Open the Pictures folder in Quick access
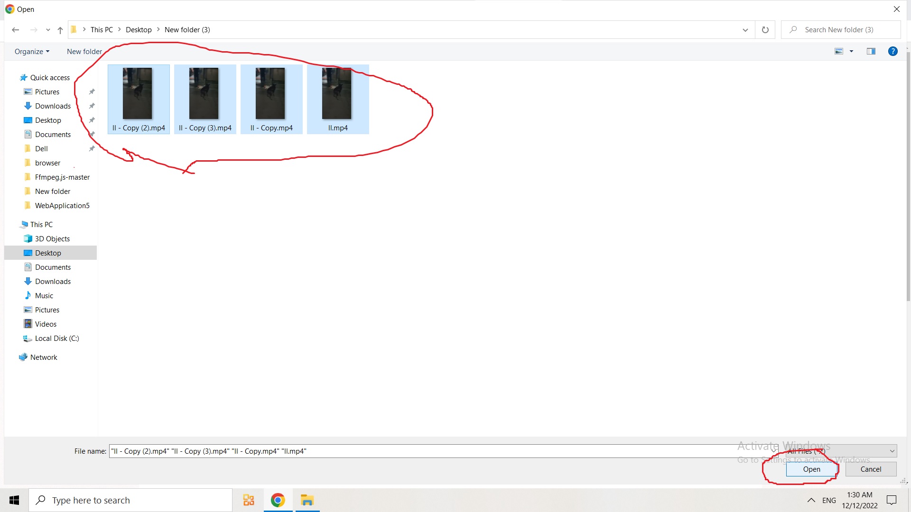The height and width of the screenshot is (512, 911). pos(47,91)
